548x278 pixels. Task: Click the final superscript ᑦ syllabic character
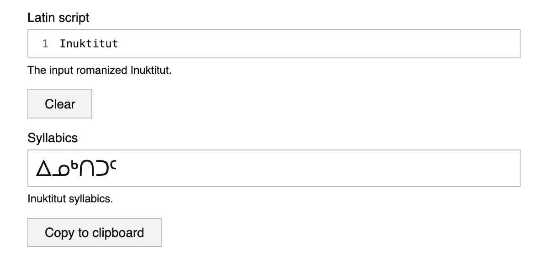113,165
